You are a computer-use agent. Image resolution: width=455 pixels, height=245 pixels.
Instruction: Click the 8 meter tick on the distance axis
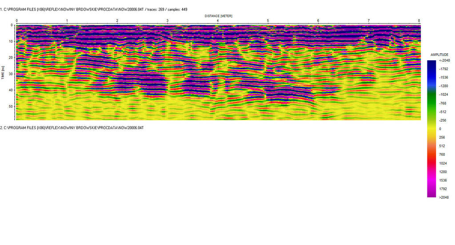(x=419, y=21)
